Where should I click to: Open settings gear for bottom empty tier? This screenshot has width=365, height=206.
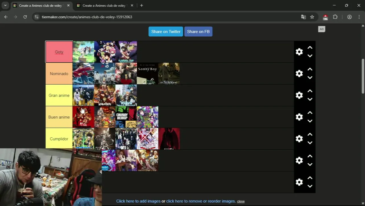pyautogui.click(x=299, y=182)
